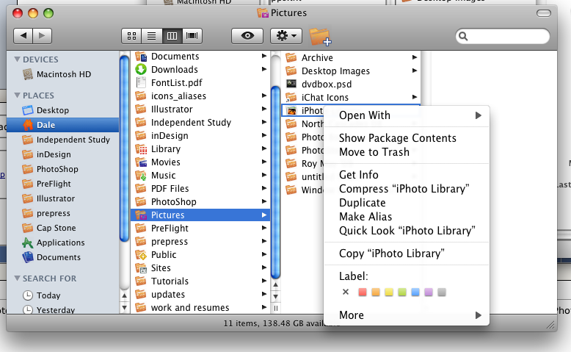The image size is (571, 352).
Task: Go back with the left arrow button
Action: coord(23,36)
